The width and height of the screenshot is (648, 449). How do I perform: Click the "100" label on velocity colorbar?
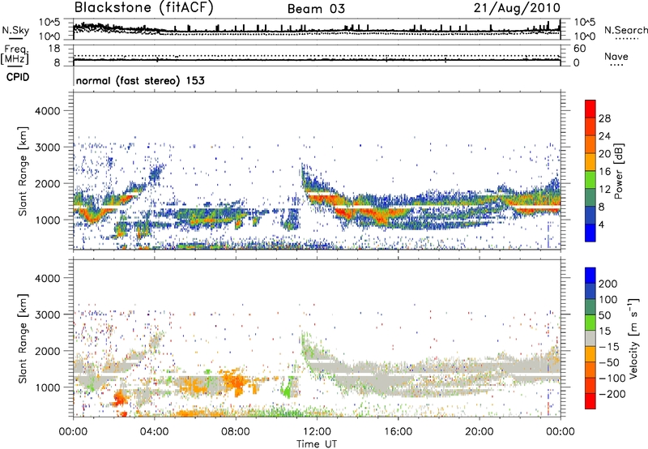coord(608,300)
